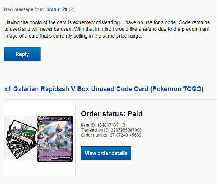Click the blue Reply button
Viewport: 218px width, 184px height.
click(x=22, y=54)
